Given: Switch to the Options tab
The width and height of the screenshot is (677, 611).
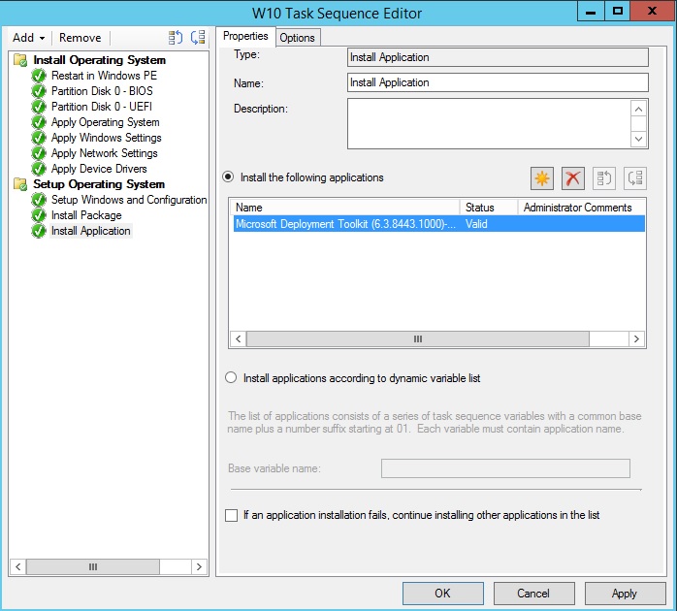Looking at the screenshot, I should point(298,38).
